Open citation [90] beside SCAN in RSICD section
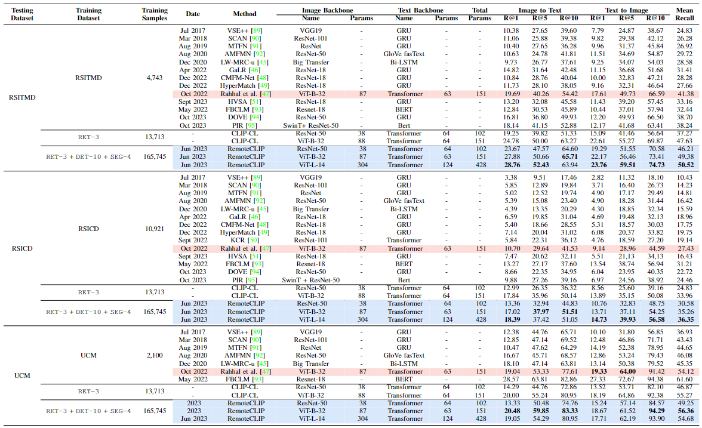Viewport: 702px width, 428px height. [255, 185]
